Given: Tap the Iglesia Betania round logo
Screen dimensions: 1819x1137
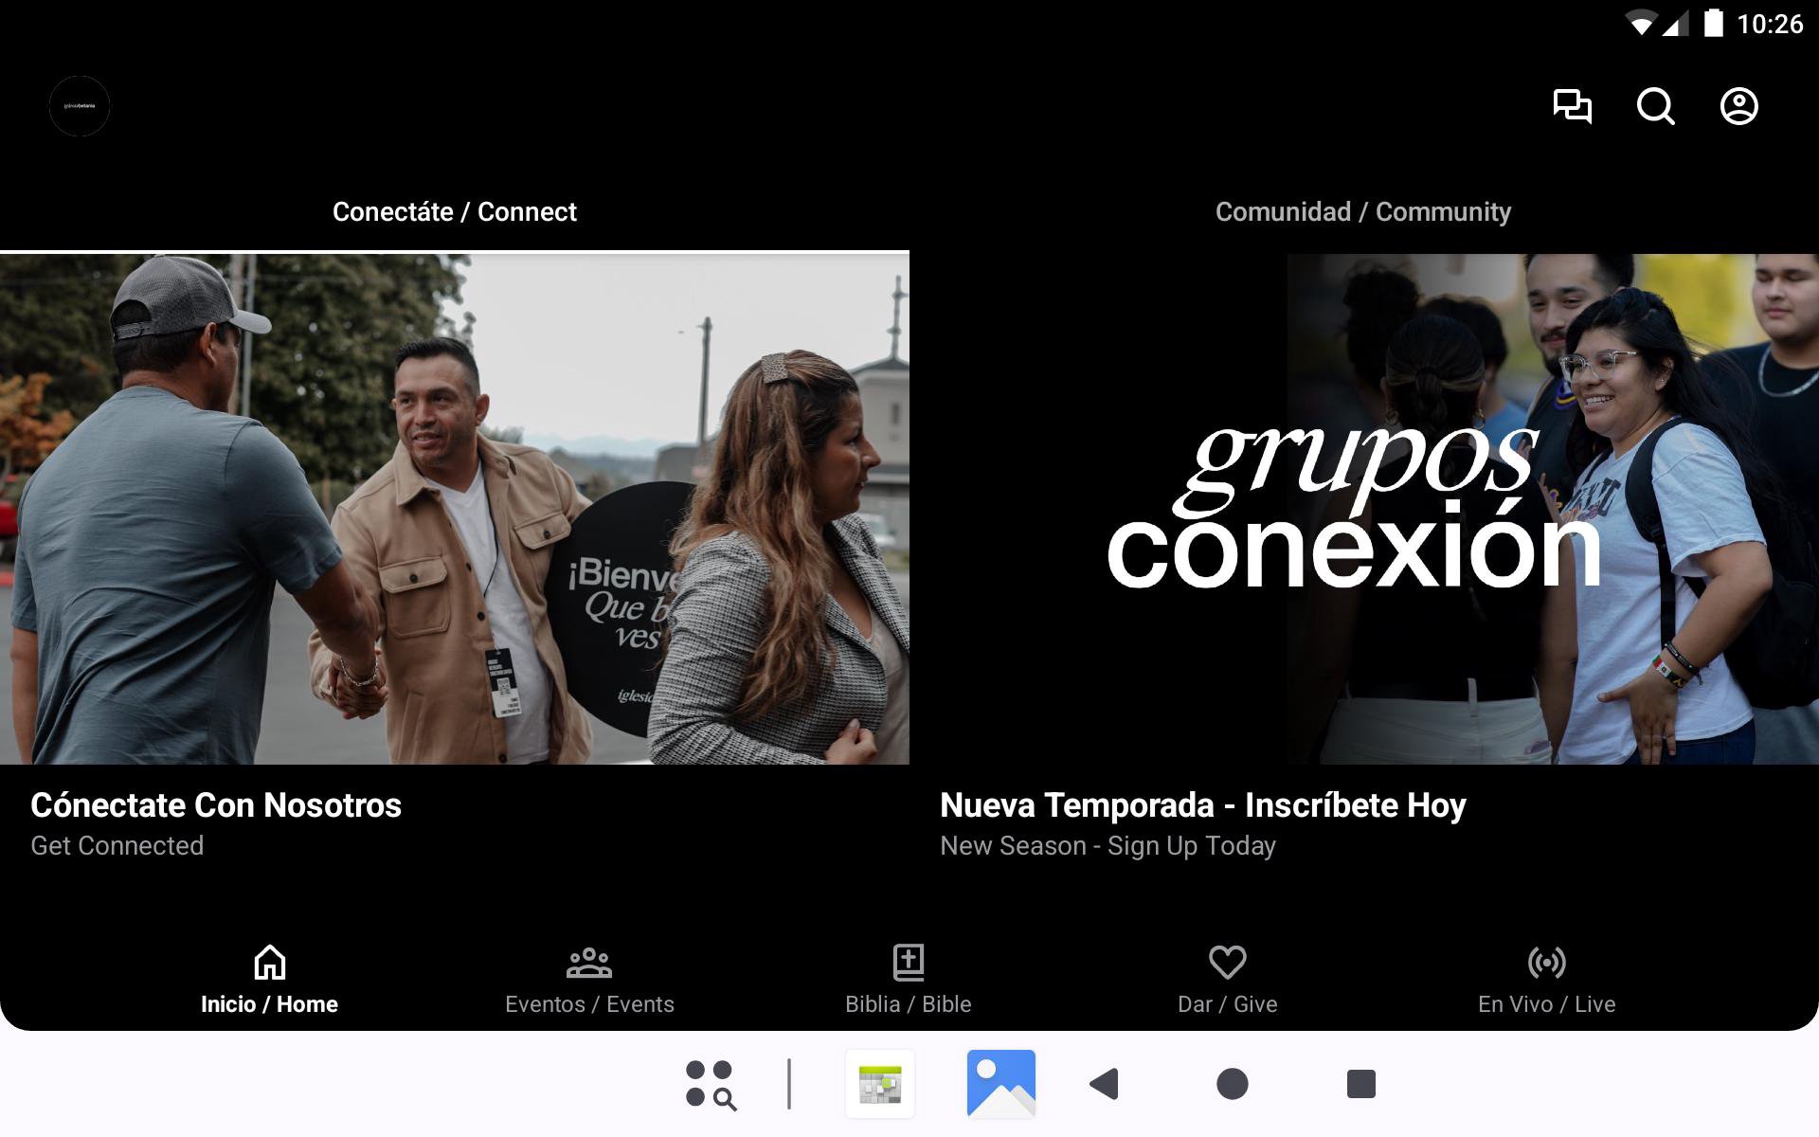Looking at the screenshot, I should coord(80,106).
